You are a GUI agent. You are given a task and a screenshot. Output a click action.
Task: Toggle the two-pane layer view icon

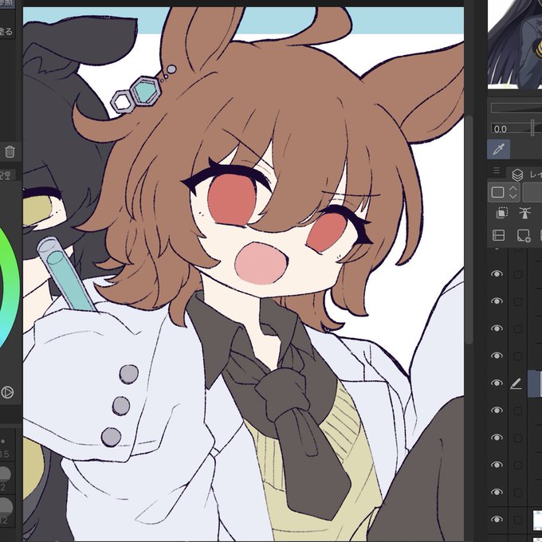pos(498,235)
